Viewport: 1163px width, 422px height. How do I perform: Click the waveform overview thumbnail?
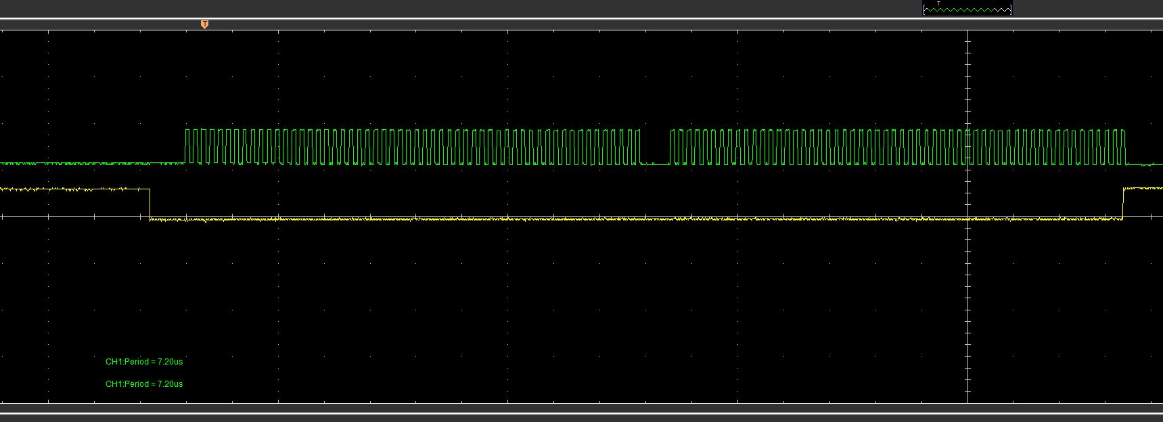[x=967, y=9]
